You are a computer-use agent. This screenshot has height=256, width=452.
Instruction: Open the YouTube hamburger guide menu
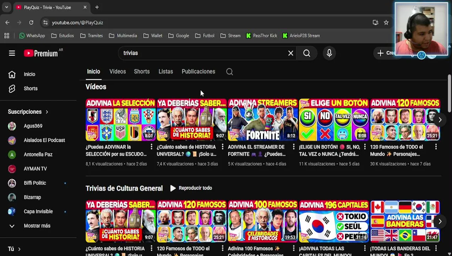[x=12, y=53]
